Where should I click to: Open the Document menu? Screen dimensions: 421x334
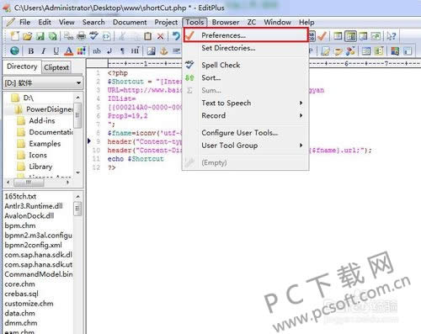click(130, 22)
